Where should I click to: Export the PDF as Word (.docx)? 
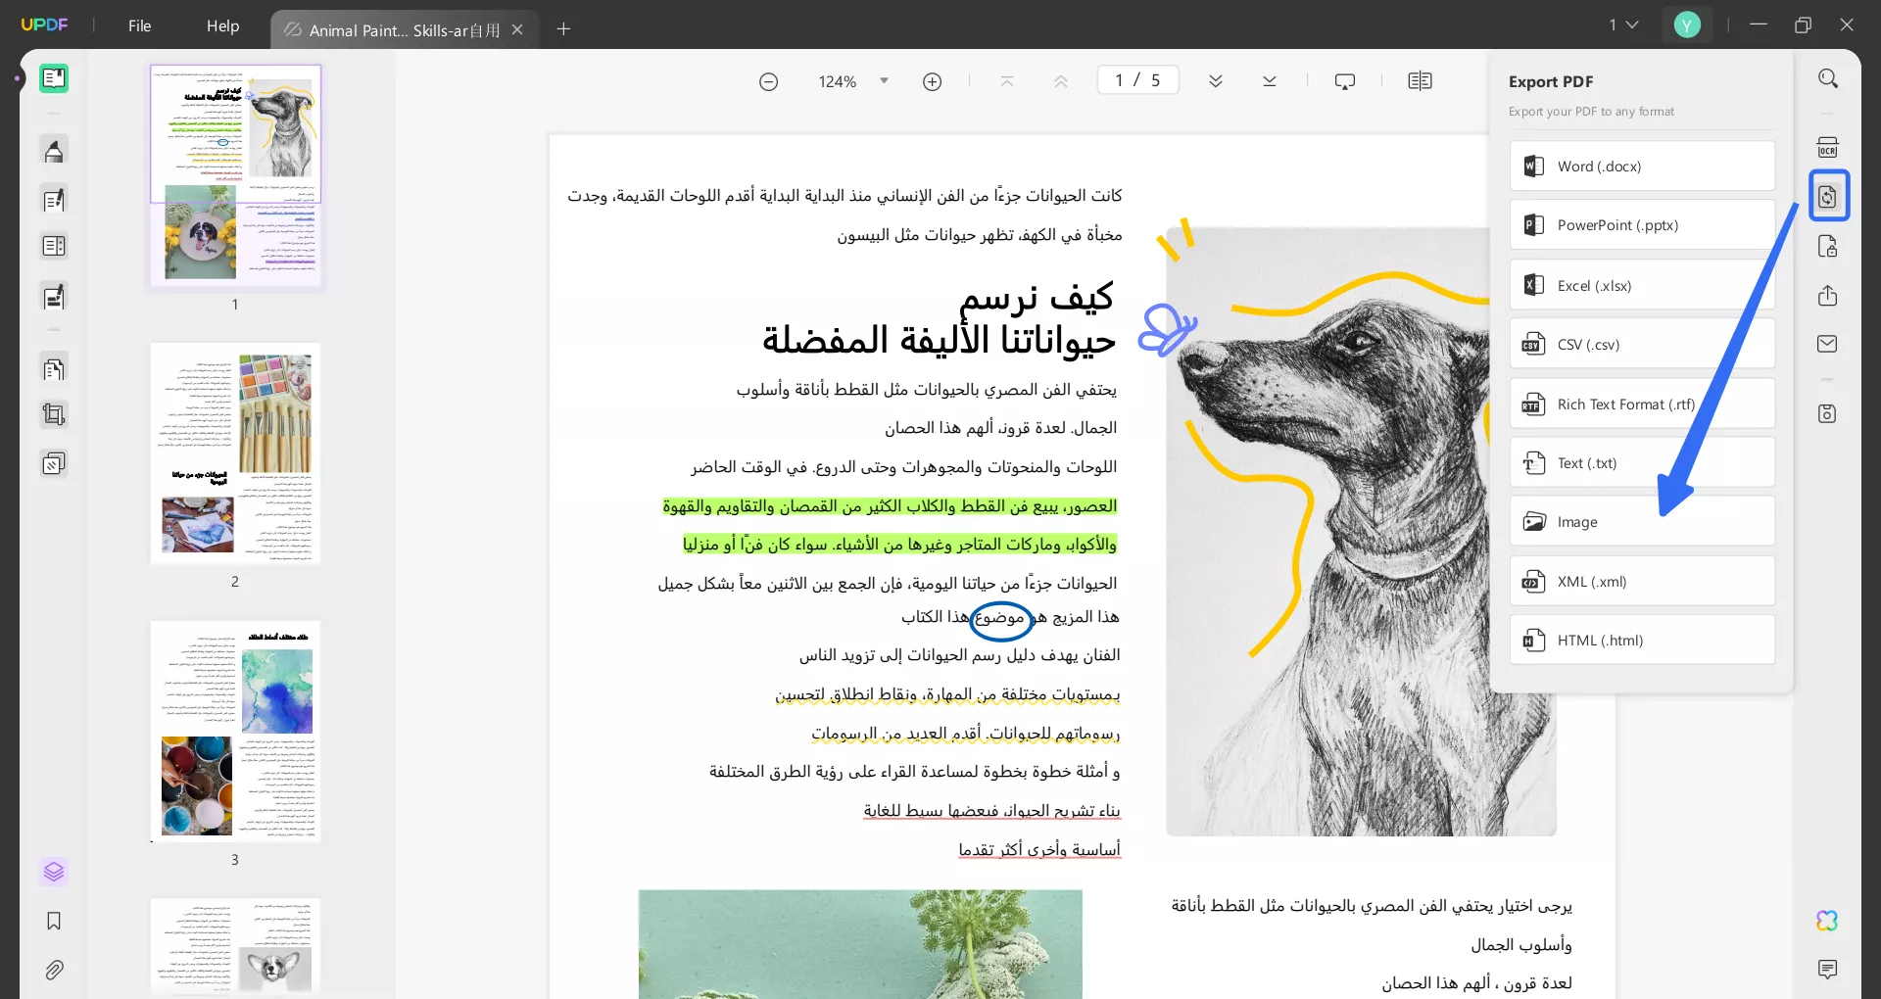pos(1641,166)
